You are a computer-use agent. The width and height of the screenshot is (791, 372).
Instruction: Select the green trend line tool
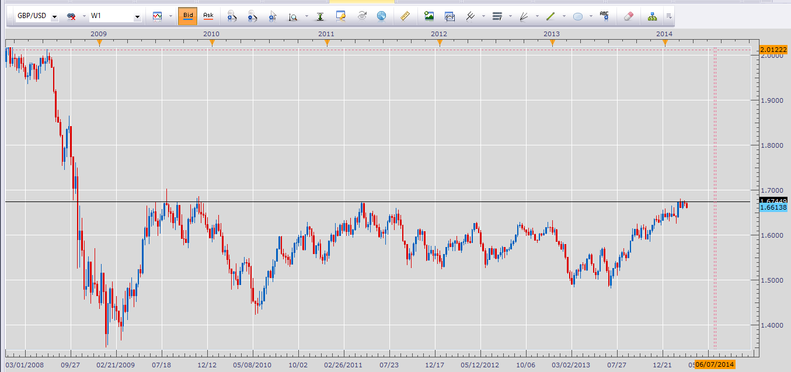point(550,16)
